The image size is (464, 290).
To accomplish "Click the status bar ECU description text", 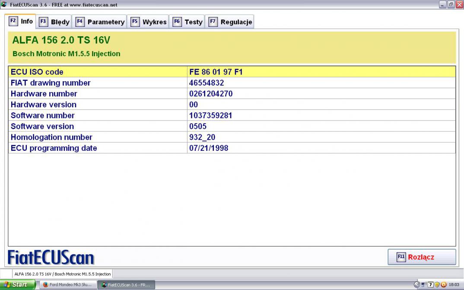I will 63,274.
